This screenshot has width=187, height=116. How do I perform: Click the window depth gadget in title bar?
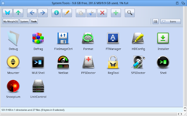[183, 3]
